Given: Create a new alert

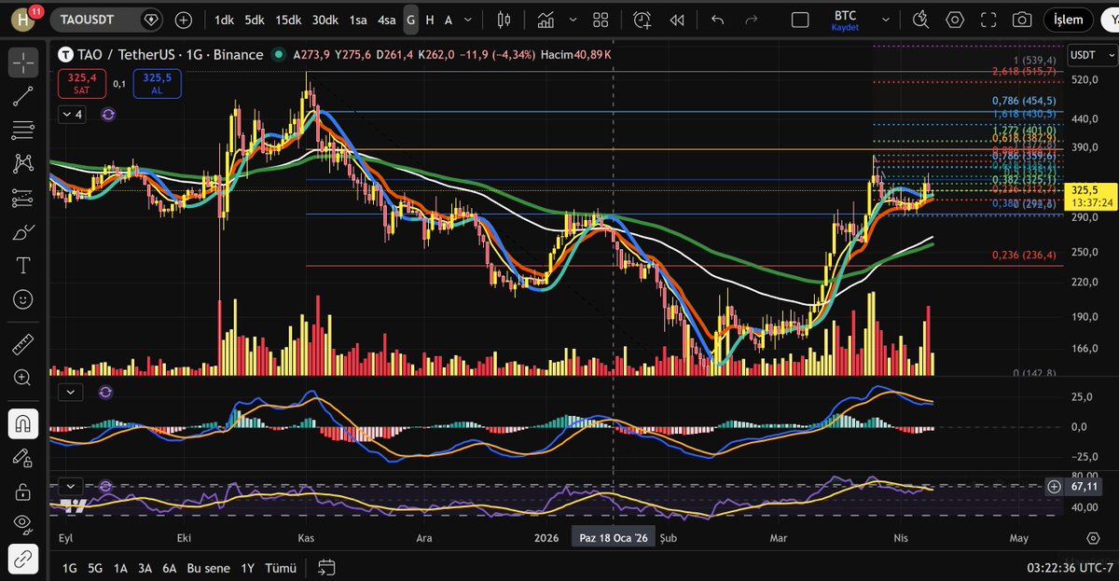Looking at the screenshot, I should pyautogui.click(x=642, y=20).
